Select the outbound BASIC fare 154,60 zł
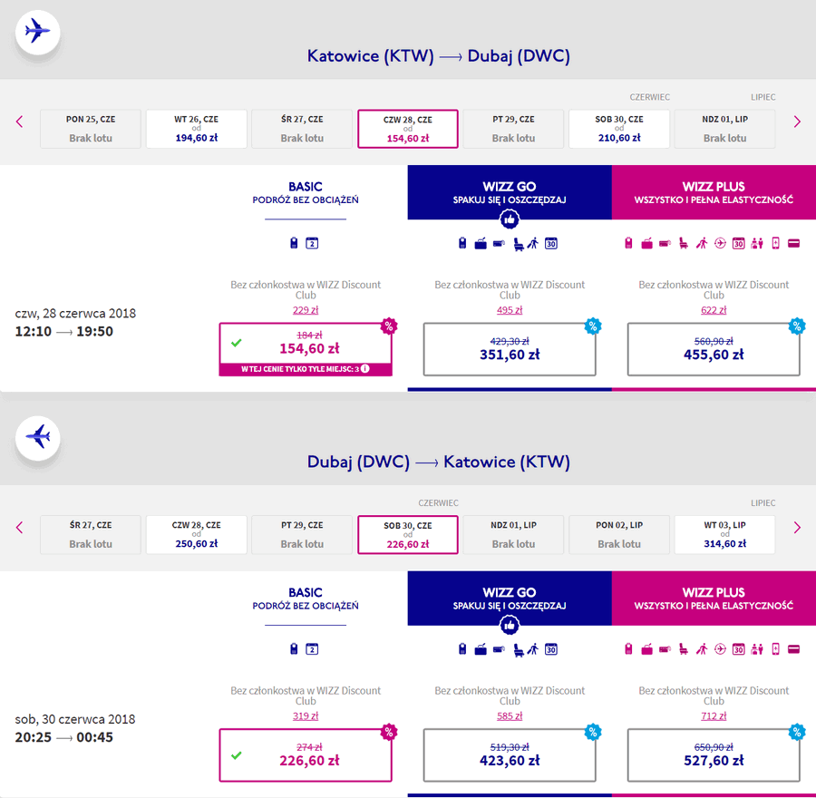This screenshot has height=798, width=816. (x=306, y=349)
